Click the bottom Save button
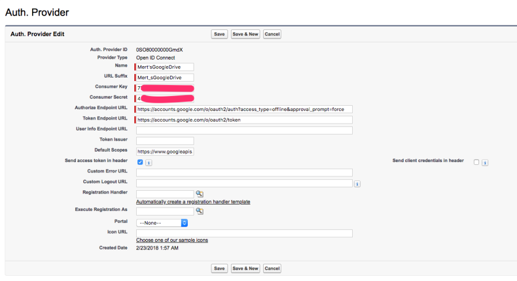 (x=219, y=268)
